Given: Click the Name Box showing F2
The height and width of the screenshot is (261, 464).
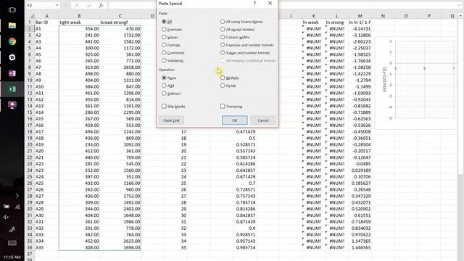Looking at the screenshot, I should (41, 5).
